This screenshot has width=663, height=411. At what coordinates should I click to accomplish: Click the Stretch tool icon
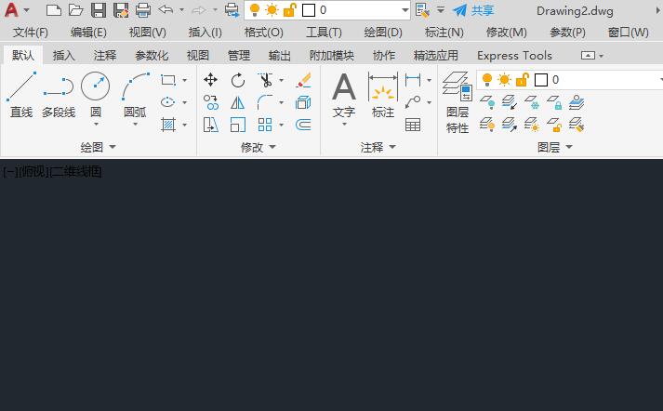(x=210, y=125)
